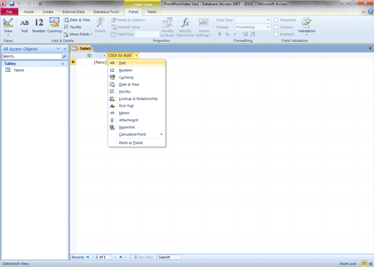The width and height of the screenshot is (374, 267).
Task: Apply currency dollar format
Action: tap(219, 34)
